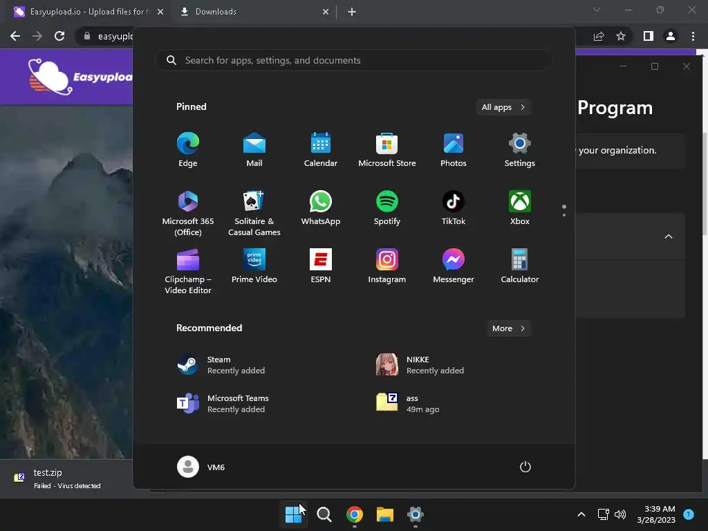Open Microsoft Store from pinned apps
Image resolution: width=708 pixels, height=531 pixels.
[387, 150]
